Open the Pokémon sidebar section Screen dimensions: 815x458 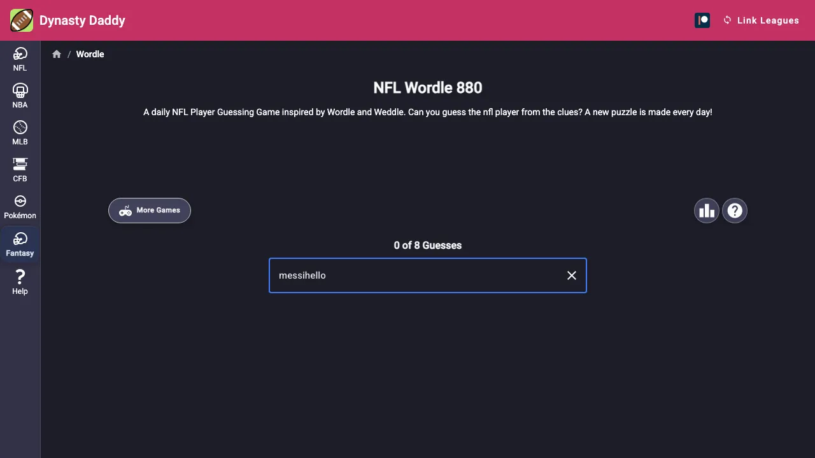coord(20,207)
